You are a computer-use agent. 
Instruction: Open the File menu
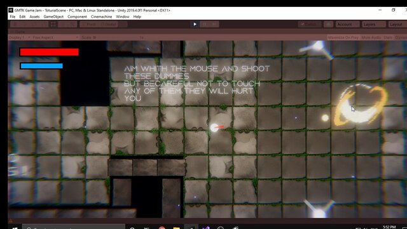[x=13, y=16]
